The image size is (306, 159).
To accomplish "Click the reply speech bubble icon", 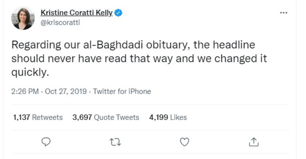I will tap(46, 142).
